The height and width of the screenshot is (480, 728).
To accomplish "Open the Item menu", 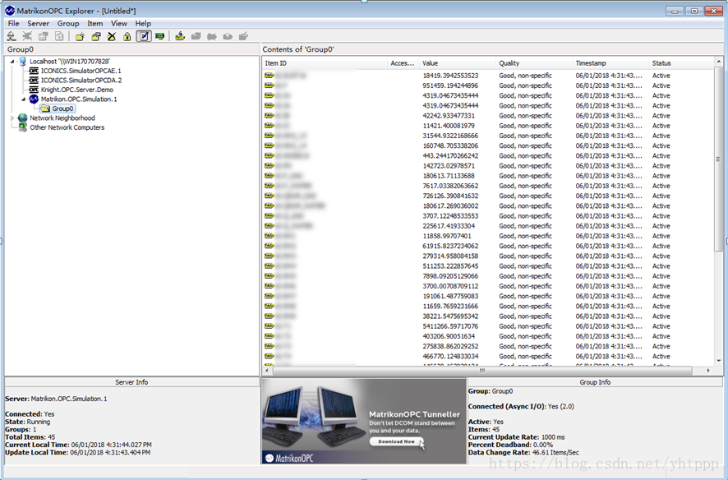I will [x=95, y=23].
